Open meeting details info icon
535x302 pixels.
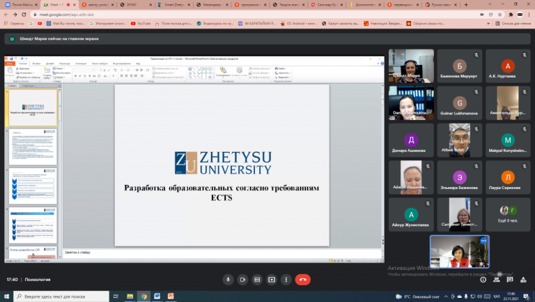click(483, 279)
